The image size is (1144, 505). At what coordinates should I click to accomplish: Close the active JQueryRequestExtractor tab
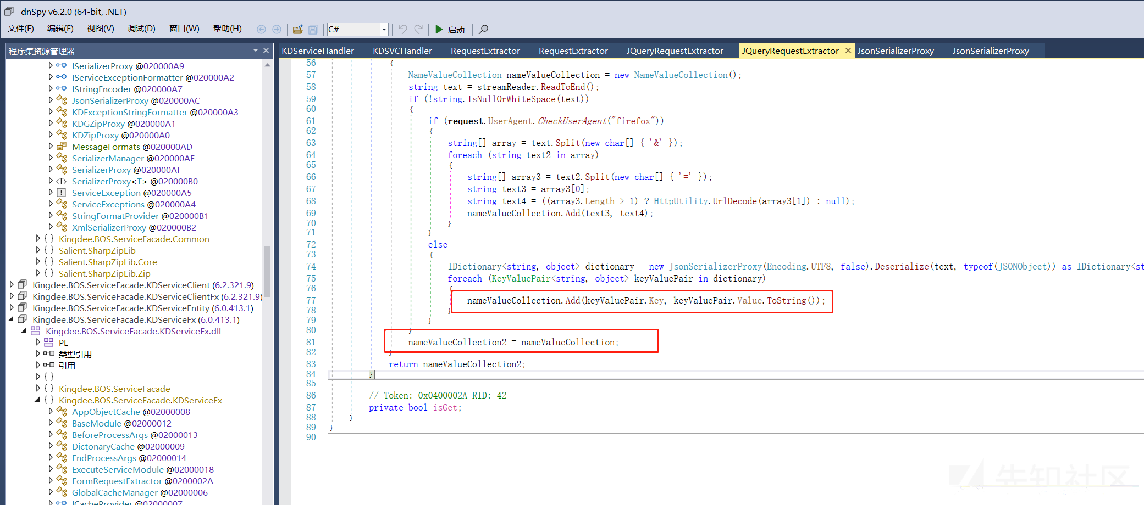tap(848, 50)
